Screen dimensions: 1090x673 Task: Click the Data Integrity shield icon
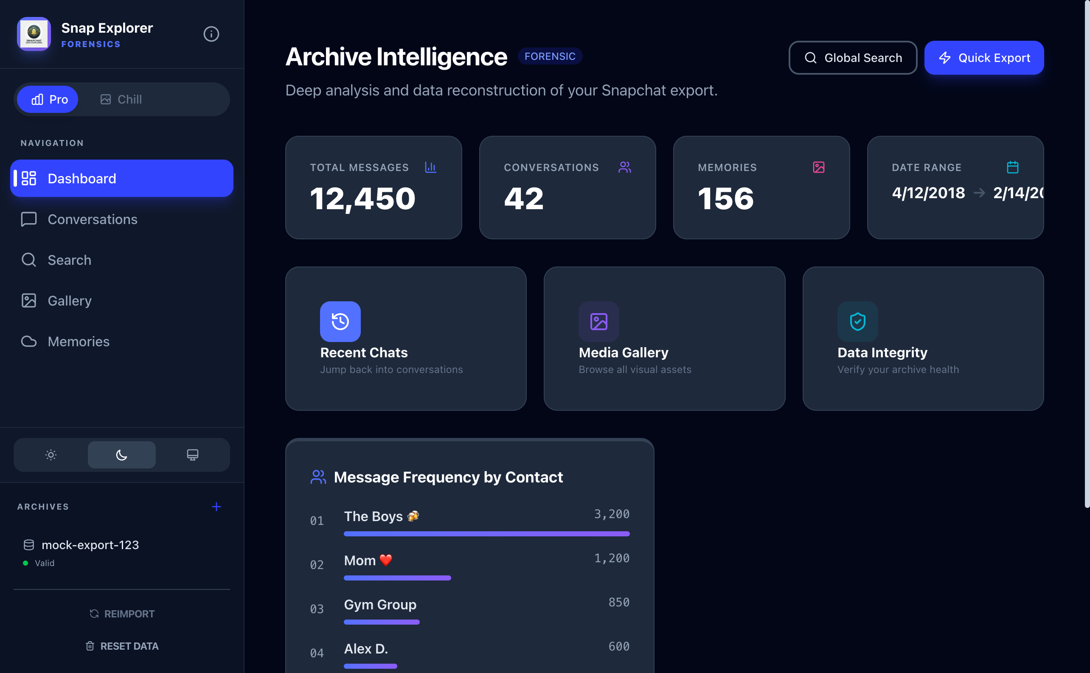pyautogui.click(x=857, y=321)
